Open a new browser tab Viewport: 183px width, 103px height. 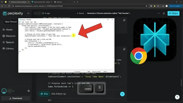point(77,2)
